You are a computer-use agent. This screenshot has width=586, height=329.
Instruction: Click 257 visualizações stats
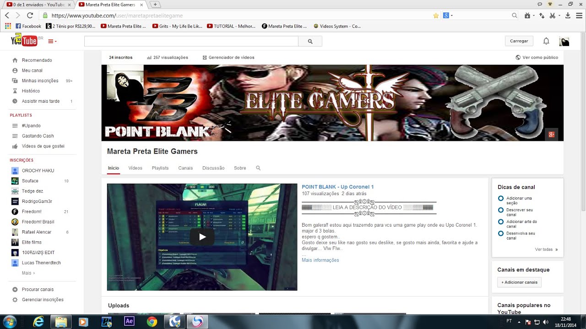point(168,58)
